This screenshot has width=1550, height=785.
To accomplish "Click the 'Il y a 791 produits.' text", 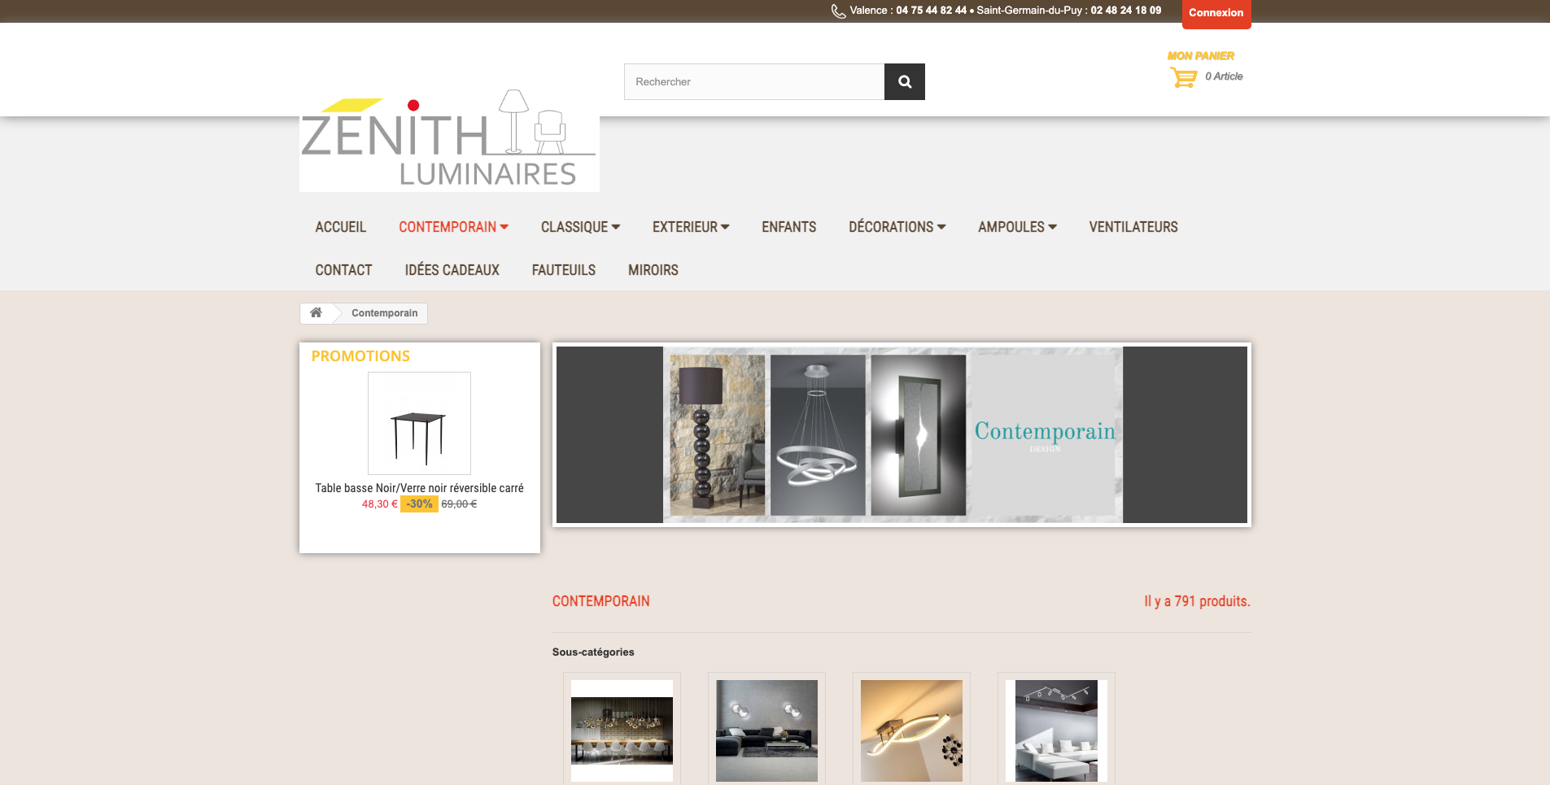I will 1197,601.
